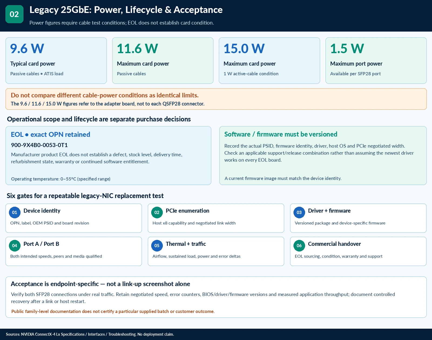The width and height of the screenshot is (432, 340).
Task: Click 'EOL • exact OPN retained' heading
Action: click(x=50, y=134)
